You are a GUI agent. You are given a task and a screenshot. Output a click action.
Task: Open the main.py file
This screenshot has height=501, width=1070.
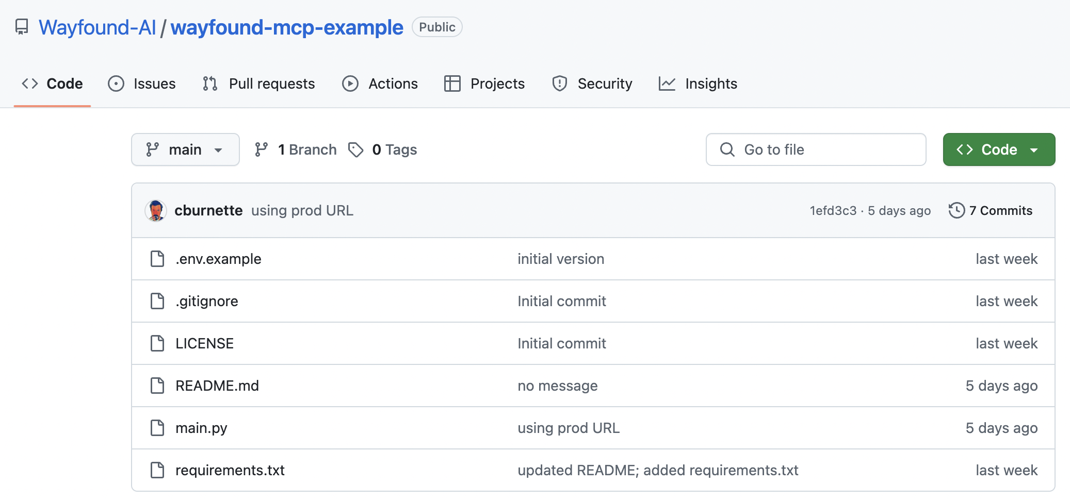(201, 428)
